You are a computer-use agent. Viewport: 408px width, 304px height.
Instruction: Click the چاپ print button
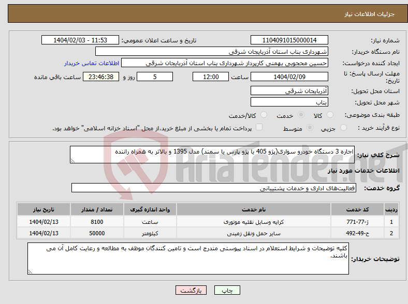227,290
